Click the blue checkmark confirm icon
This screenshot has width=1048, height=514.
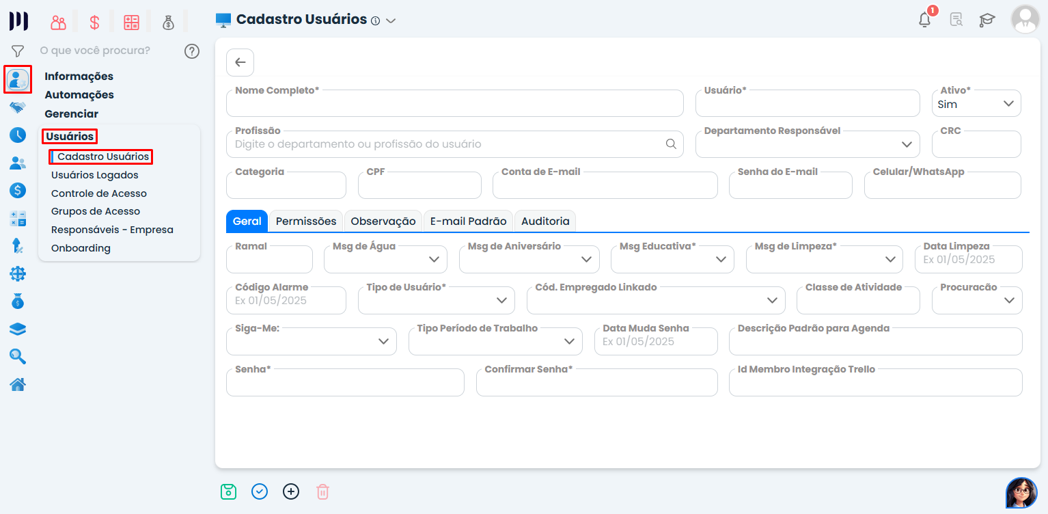click(260, 491)
